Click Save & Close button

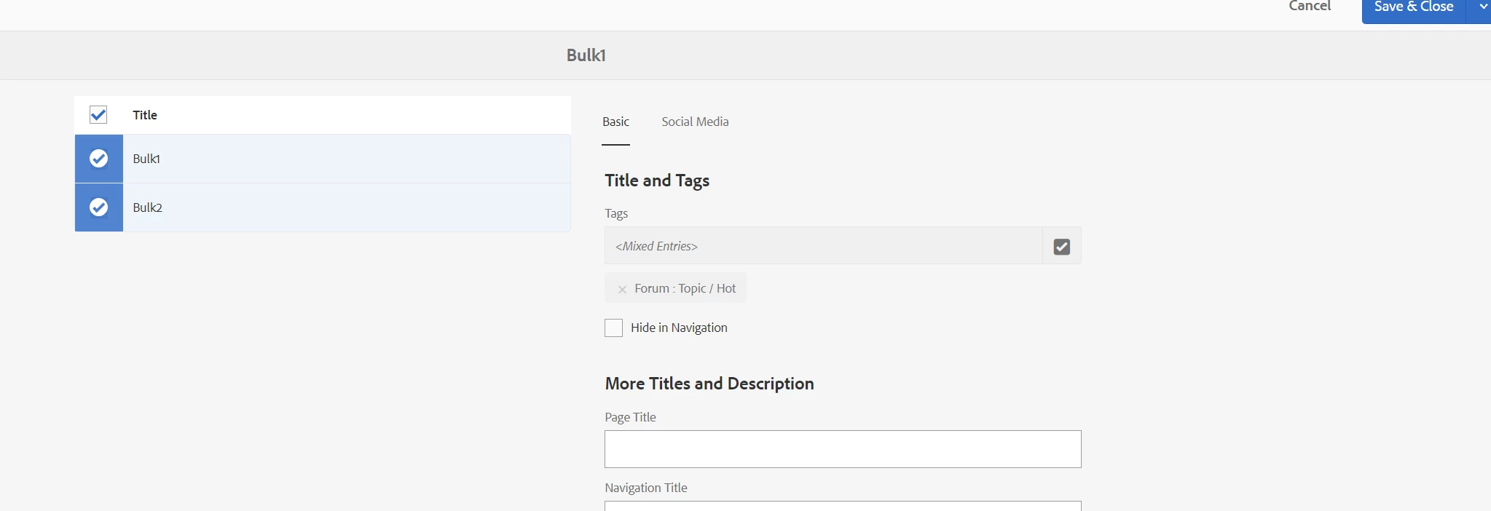click(1413, 7)
